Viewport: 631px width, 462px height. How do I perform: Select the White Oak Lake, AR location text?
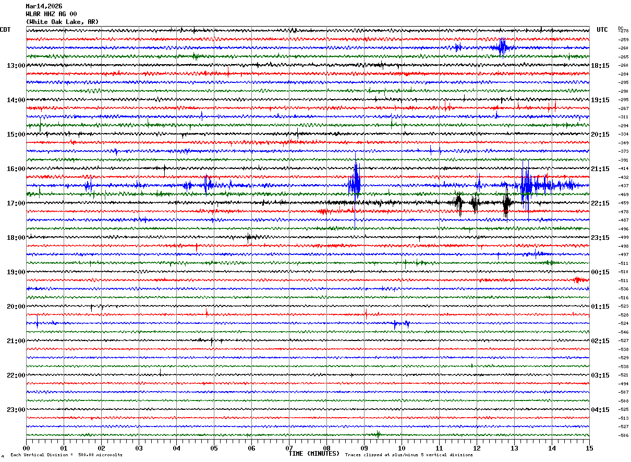coord(62,22)
